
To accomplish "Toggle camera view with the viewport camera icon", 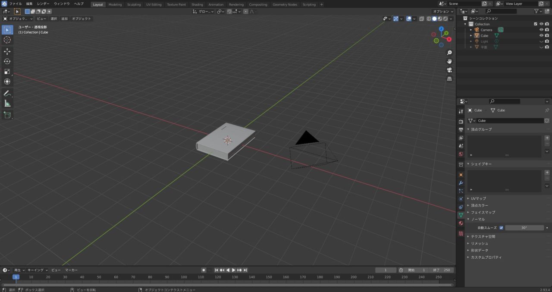I will pyautogui.click(x=449, y=70).
